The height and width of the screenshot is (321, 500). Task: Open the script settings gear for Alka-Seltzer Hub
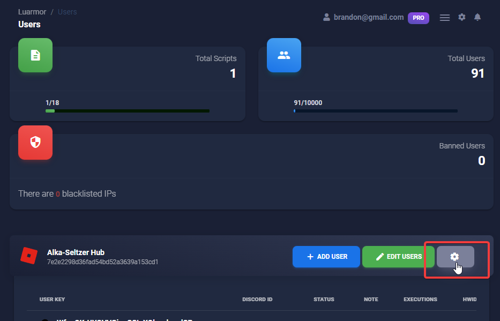[456, 256]
